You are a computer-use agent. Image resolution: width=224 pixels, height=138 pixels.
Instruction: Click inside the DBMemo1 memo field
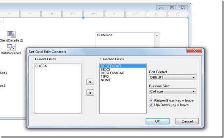[x=125, y=40]
